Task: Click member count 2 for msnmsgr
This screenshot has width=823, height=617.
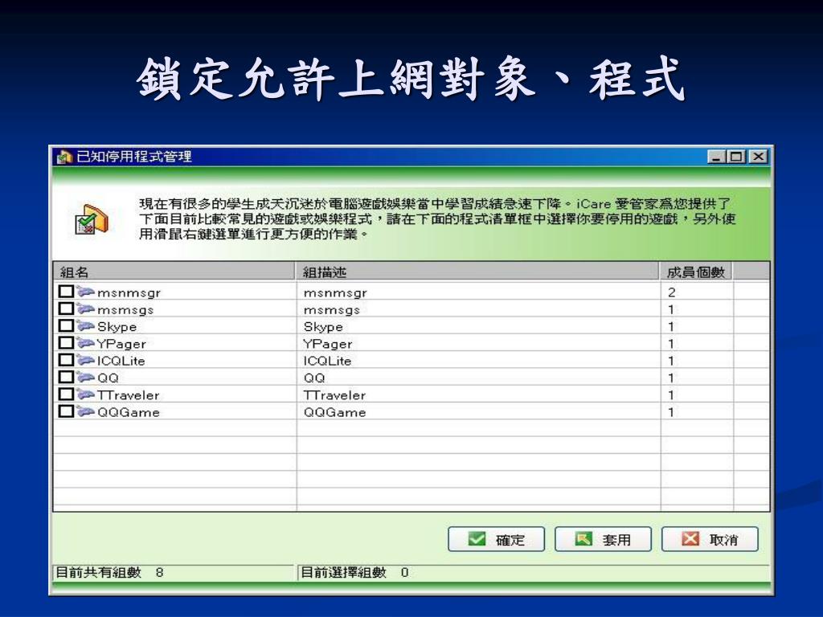Action: coord(672,292)
